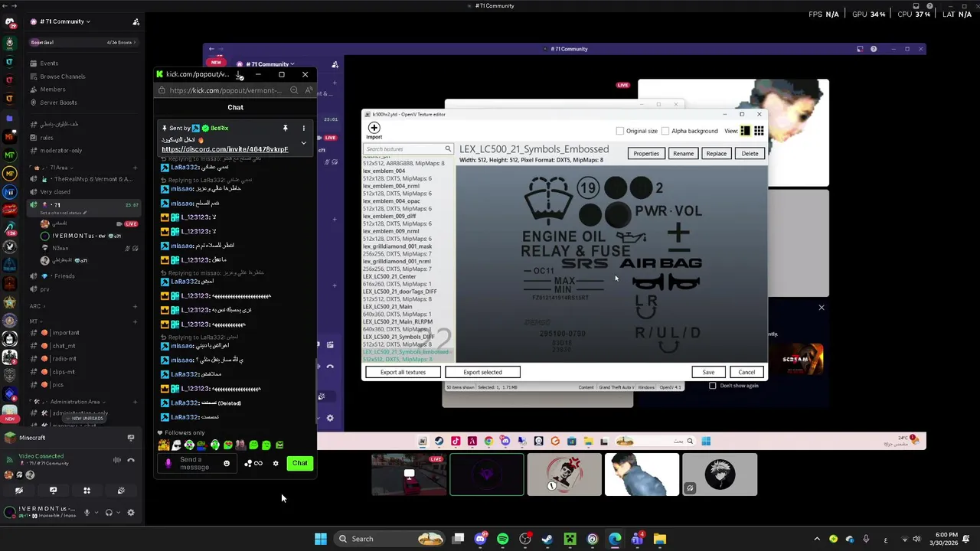
Task: Cancel the Texture editor dialog
Action: coord(746,372)
